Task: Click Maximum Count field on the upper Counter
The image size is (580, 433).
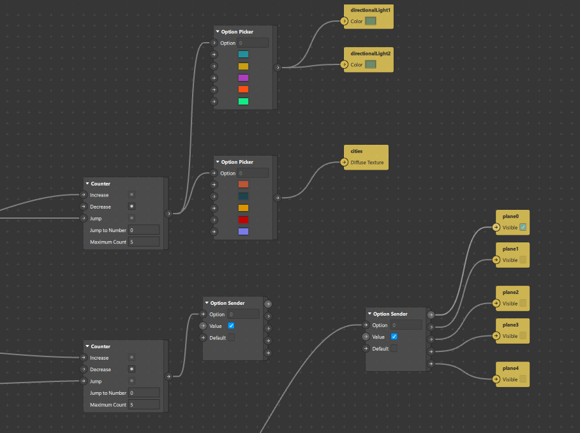Action: [144, 242]
